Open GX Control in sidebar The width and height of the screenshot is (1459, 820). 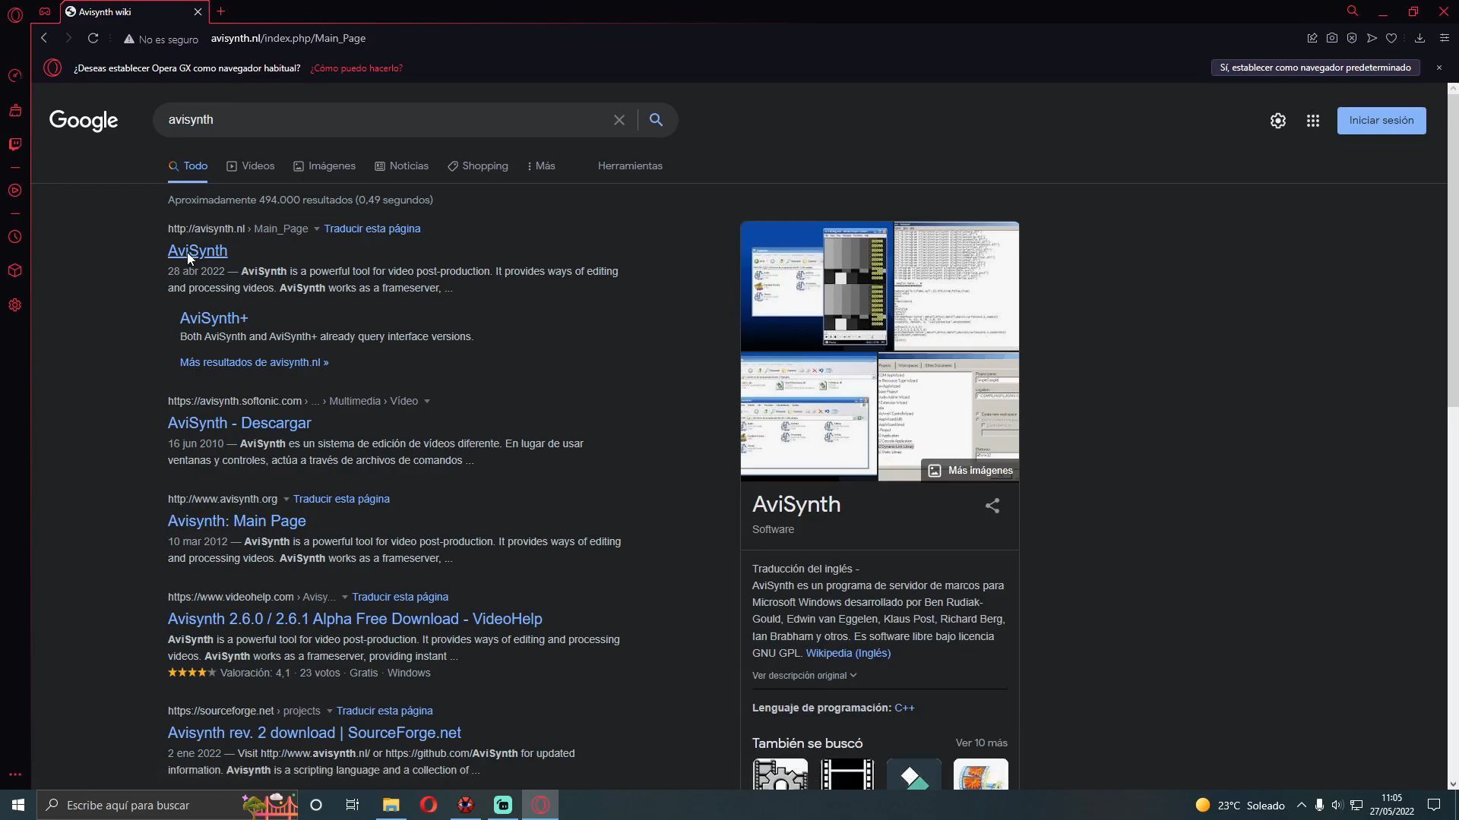tap(14, 76)
